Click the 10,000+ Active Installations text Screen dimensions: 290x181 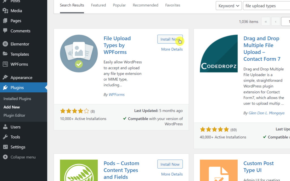tap(83, 119)
